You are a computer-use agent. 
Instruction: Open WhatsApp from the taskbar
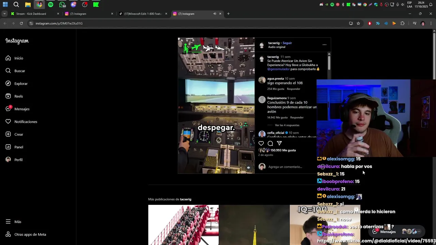[62, 4]
